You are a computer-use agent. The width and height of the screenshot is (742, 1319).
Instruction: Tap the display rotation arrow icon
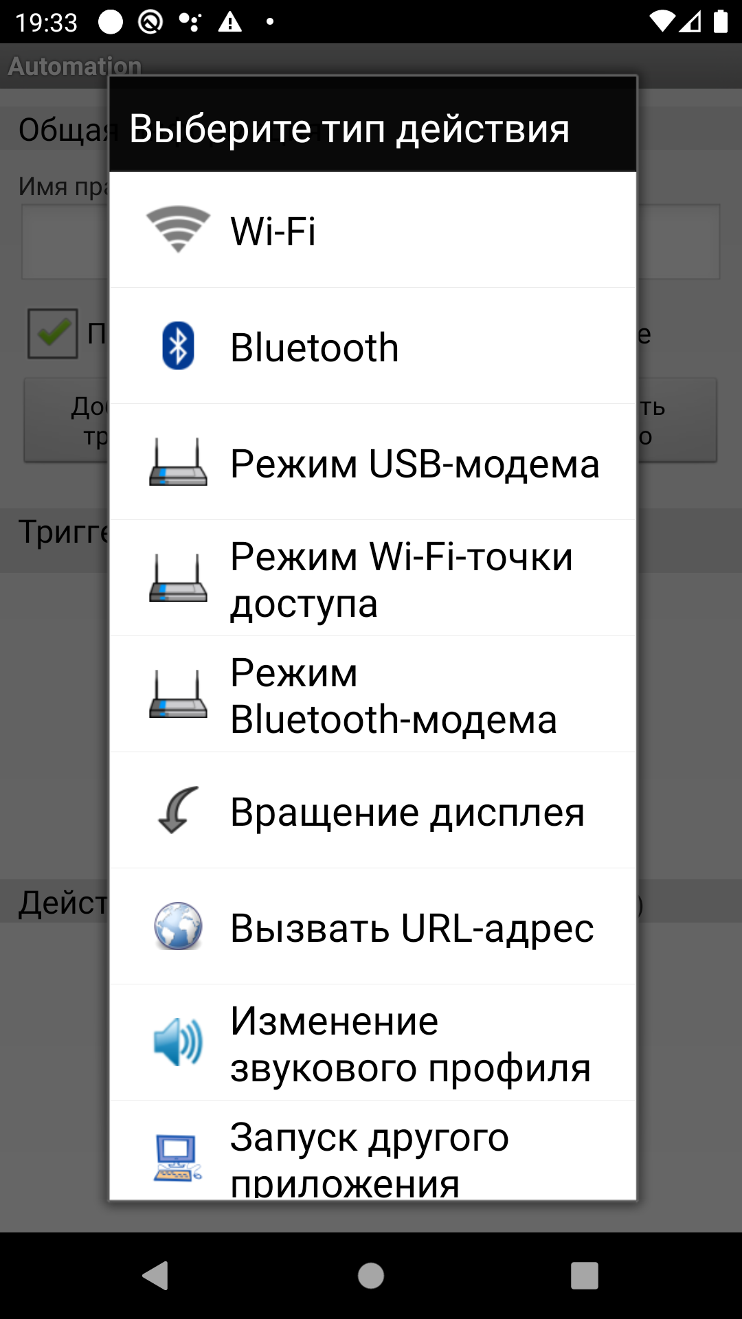178,811
